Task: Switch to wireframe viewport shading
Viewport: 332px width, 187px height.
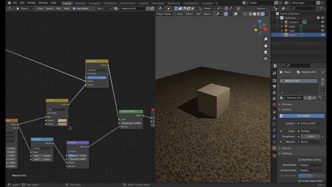Action: click(251, 14)
